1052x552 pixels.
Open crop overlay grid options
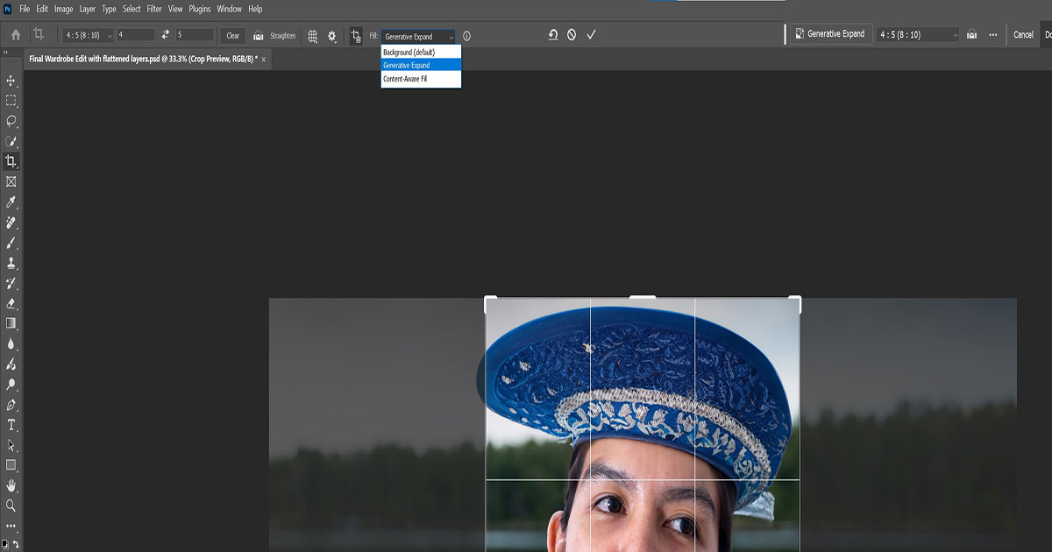pos(312,36)
